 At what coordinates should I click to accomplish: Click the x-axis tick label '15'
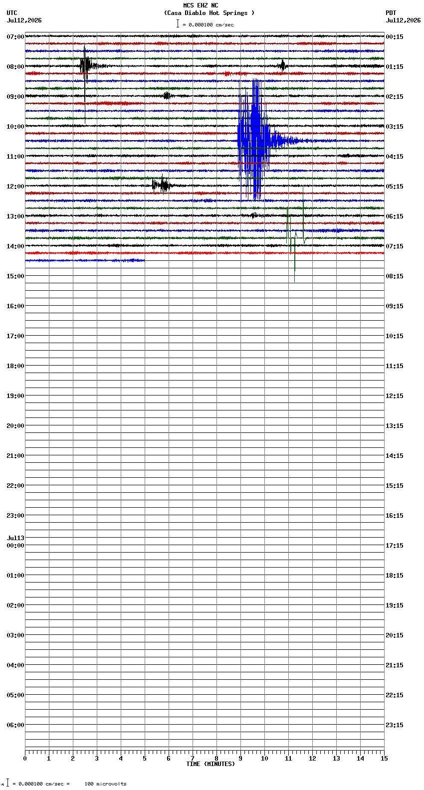384,759
